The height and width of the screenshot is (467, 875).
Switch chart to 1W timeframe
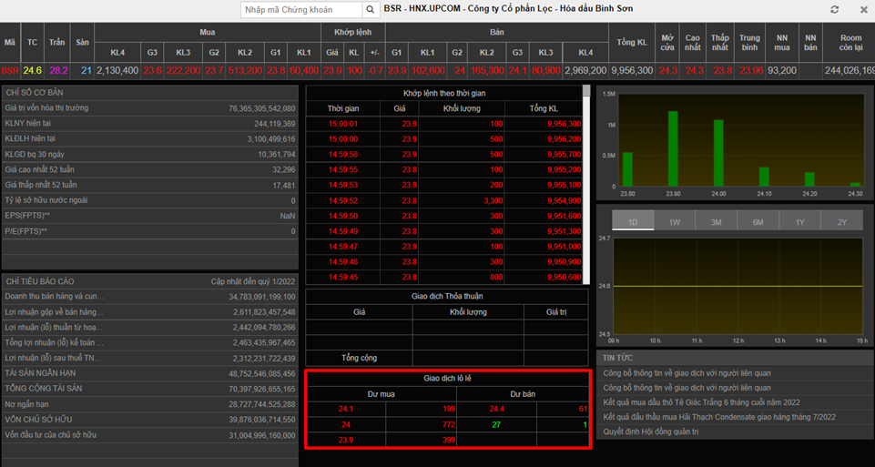click(675, 220)
